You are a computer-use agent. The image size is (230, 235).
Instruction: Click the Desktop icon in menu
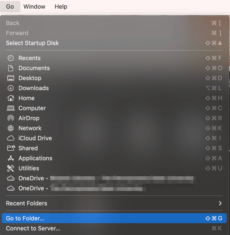pyautogui.click(x=11, y=78)
